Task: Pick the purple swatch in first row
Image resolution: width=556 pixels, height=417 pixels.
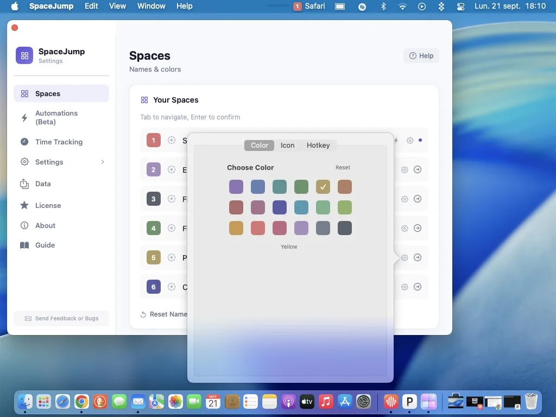Action: pyautogui.click(x=236, y=187)
